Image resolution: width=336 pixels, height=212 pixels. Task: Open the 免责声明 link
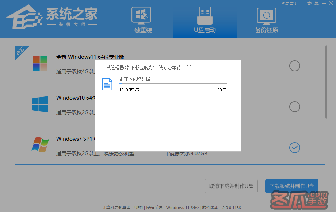290,4
